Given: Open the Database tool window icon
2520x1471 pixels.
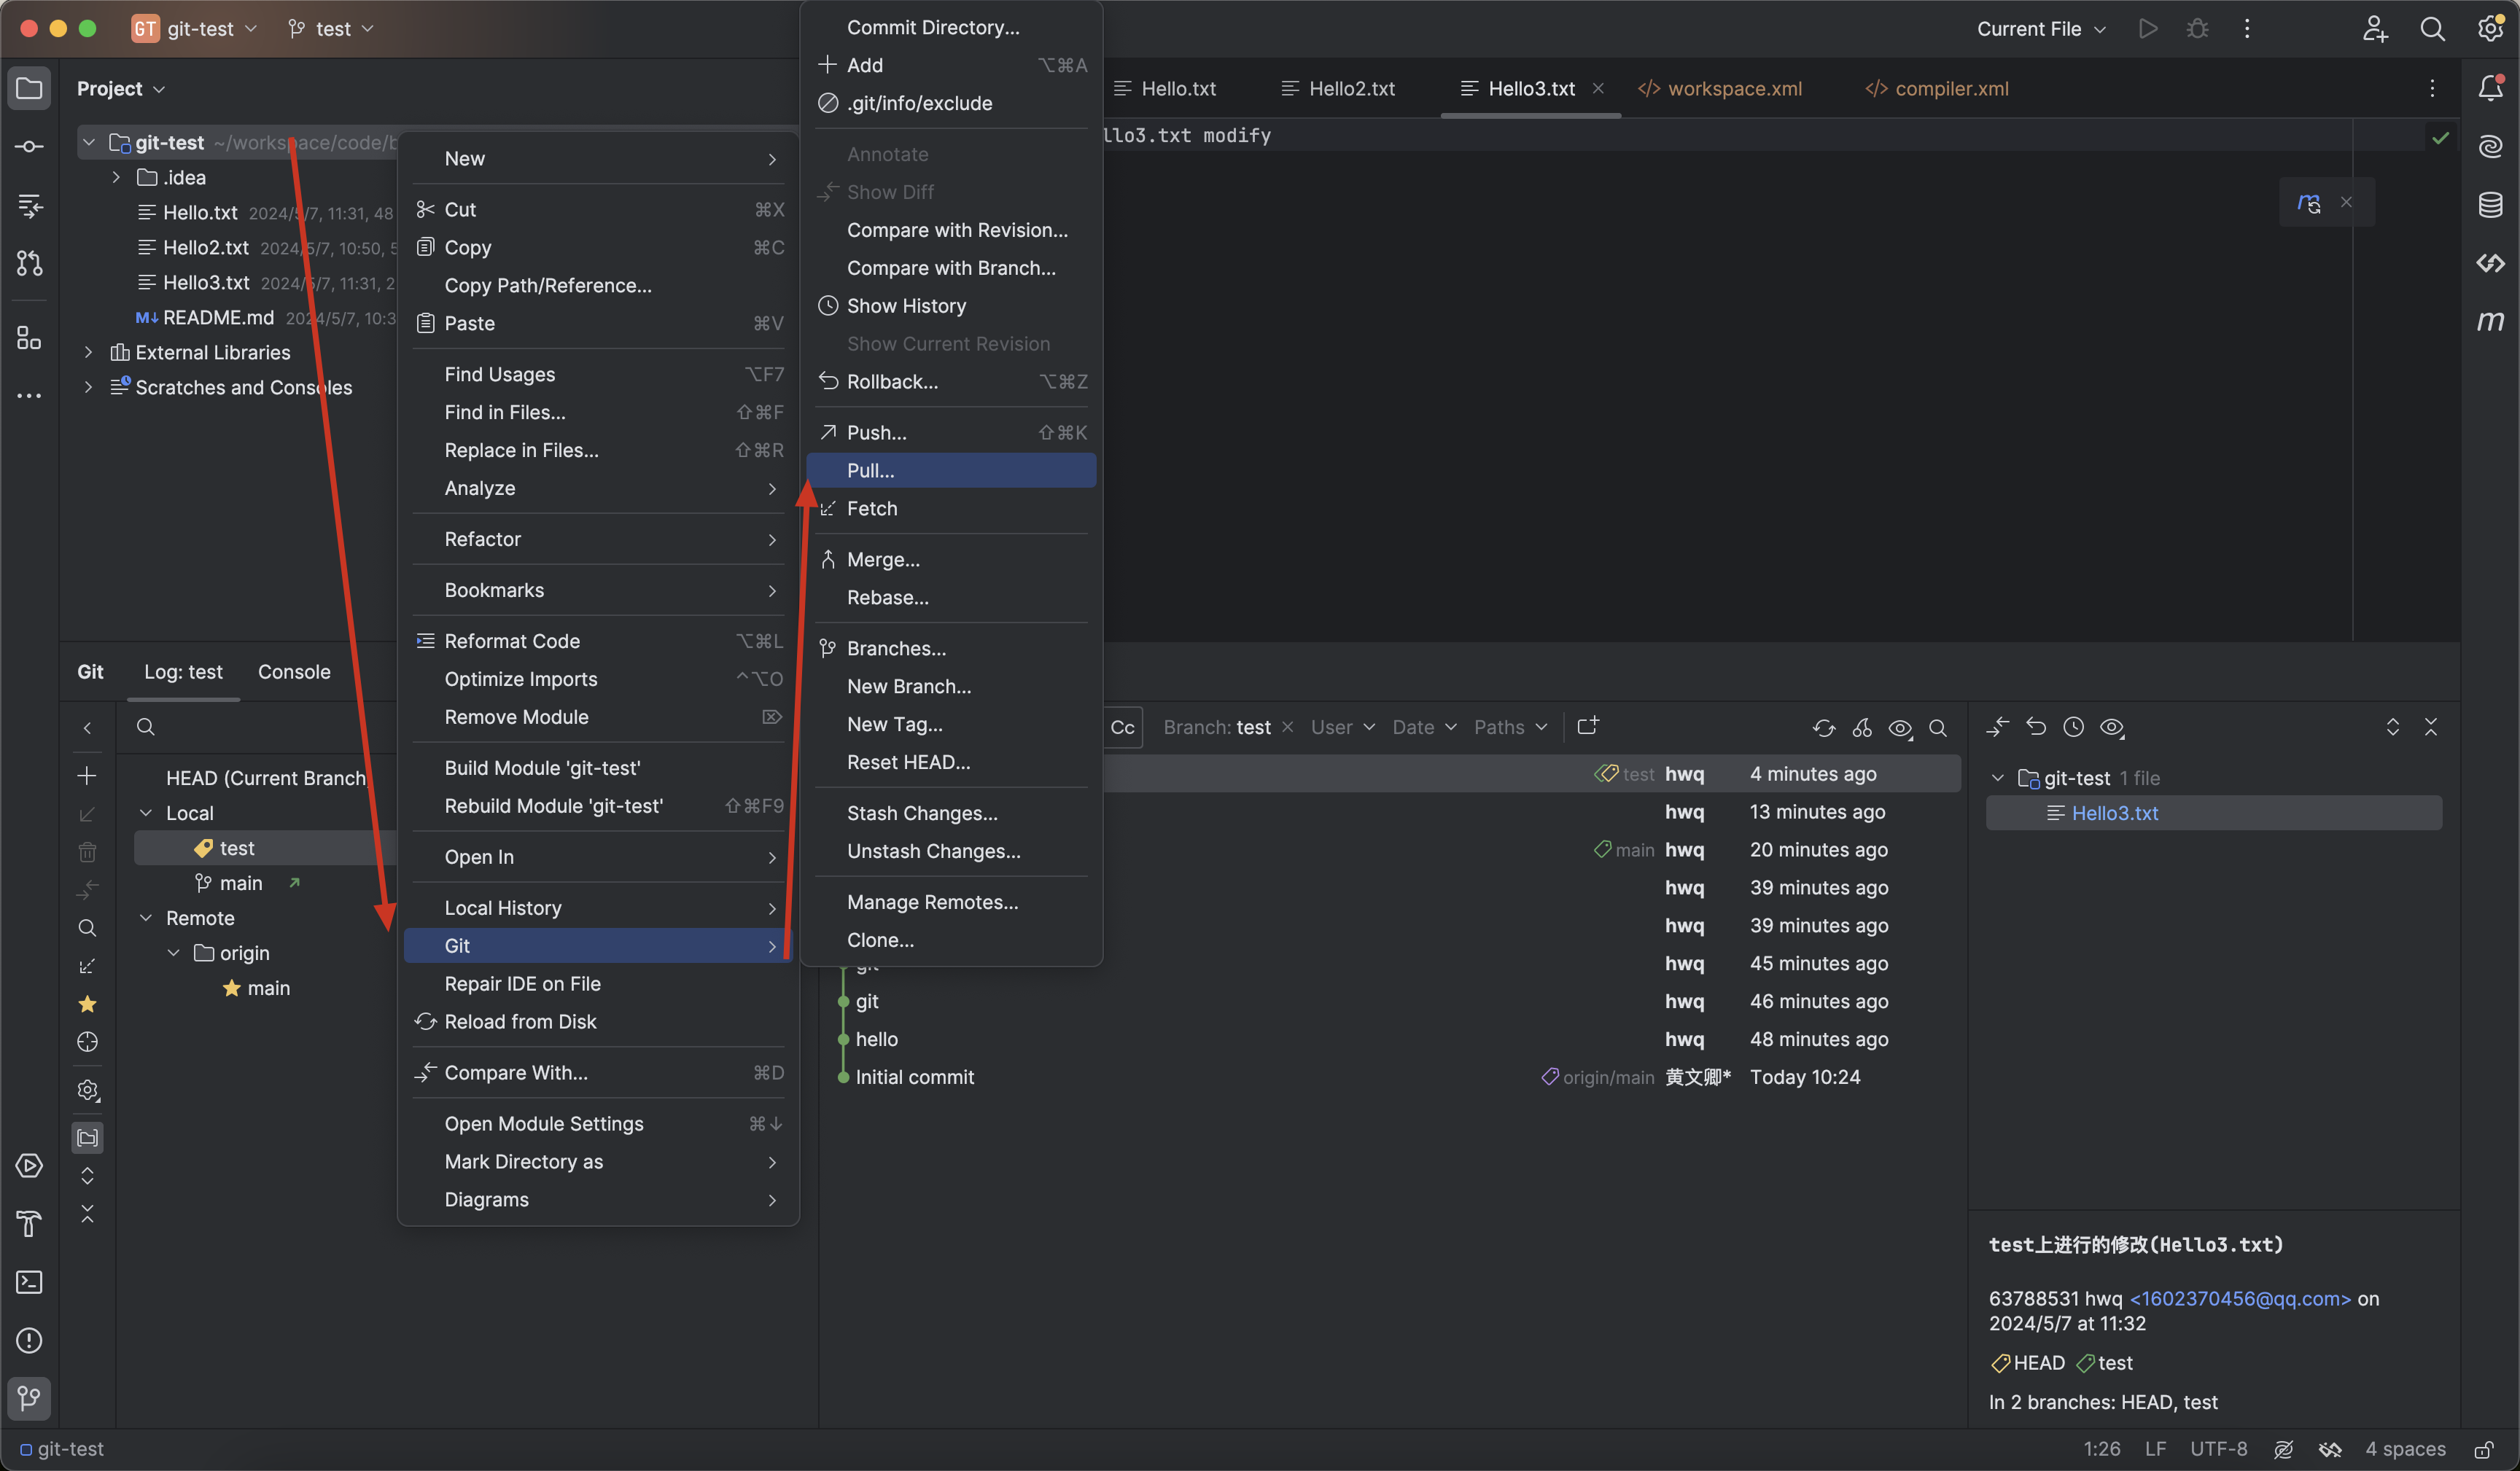Looking at the screenshot, I should pyautogui.click(x=2490, y=205).
